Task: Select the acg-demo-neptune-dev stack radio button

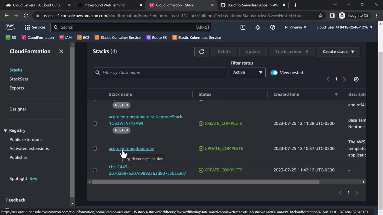Action: click(95, 149)
